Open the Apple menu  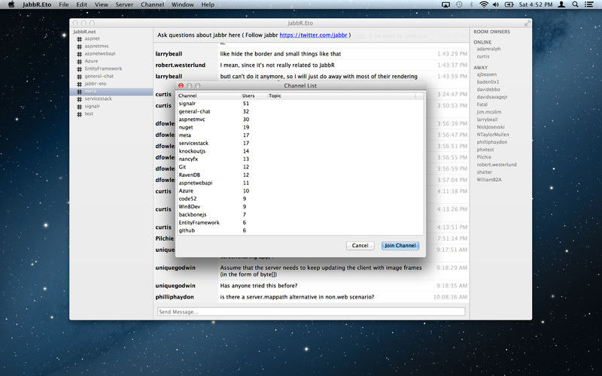(x=11, y=5)
